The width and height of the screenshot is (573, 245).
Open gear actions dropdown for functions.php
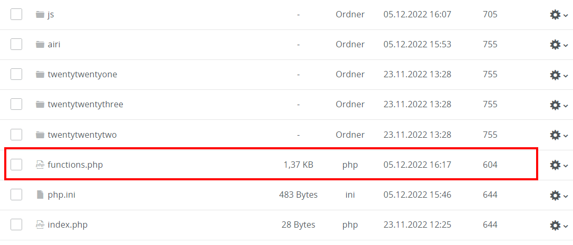558,165
